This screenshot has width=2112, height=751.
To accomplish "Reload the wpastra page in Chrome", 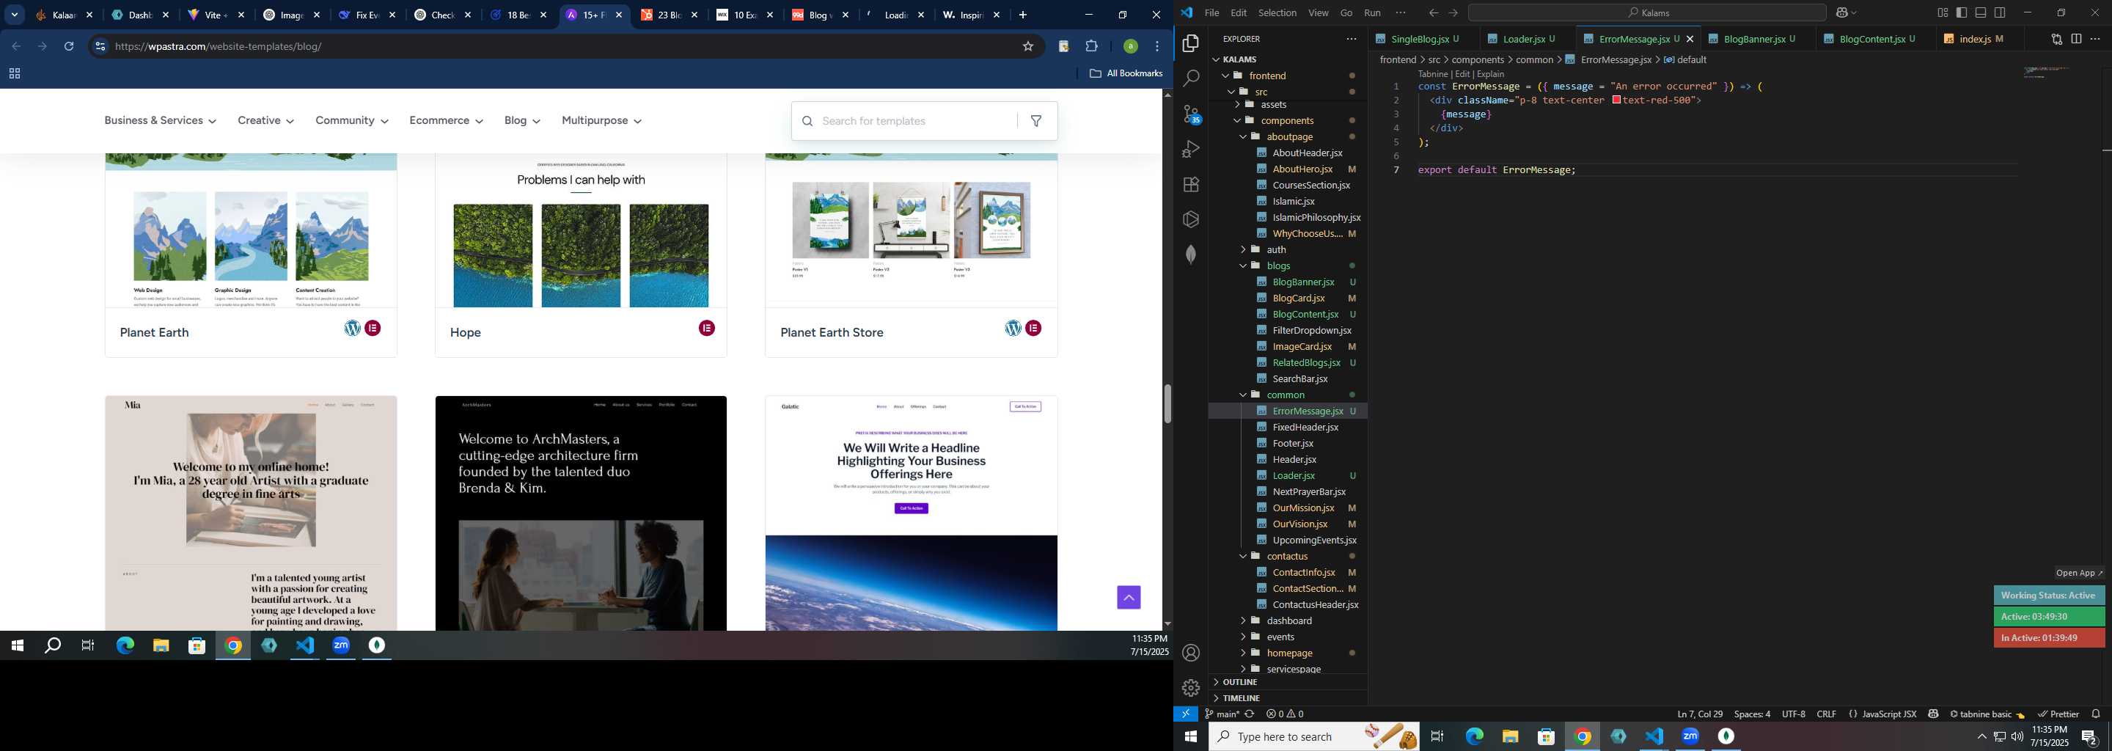I will 69,47.
